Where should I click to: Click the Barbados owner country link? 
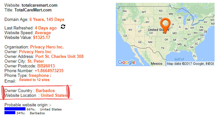point(45,90)
